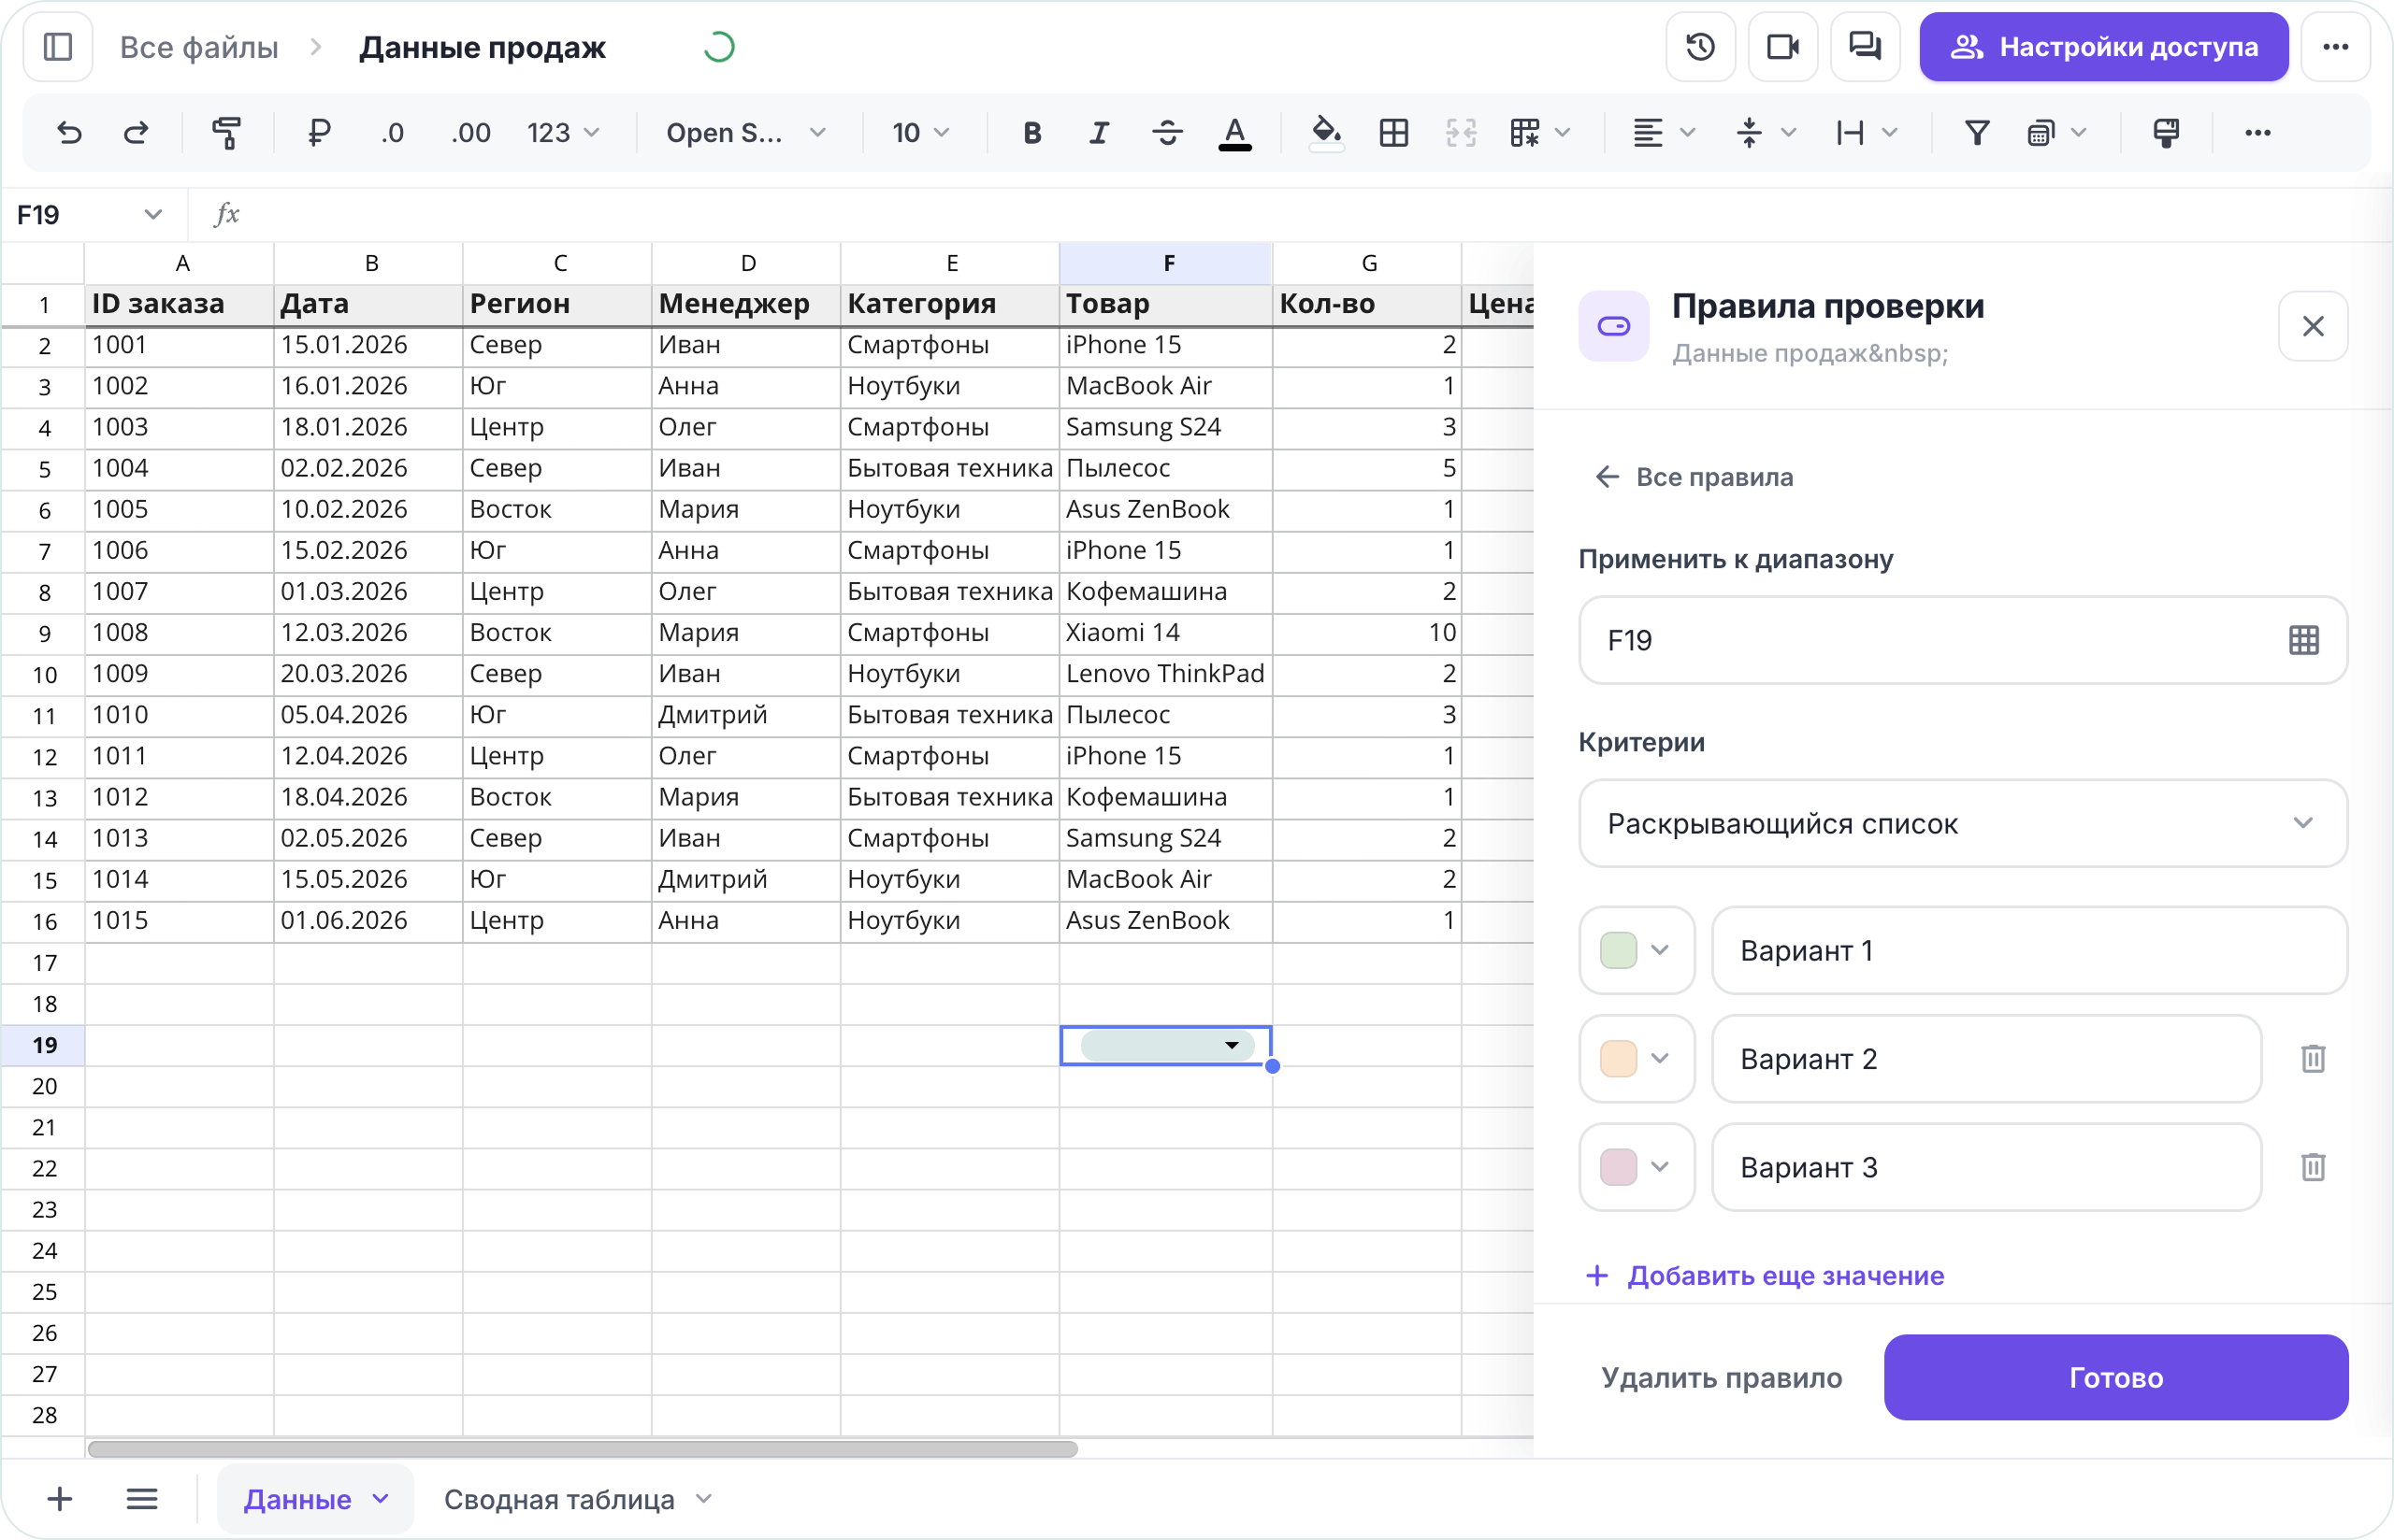
Task: Select range using grid picker icon
Action: pyautogui.click(x=2304, y=640)
